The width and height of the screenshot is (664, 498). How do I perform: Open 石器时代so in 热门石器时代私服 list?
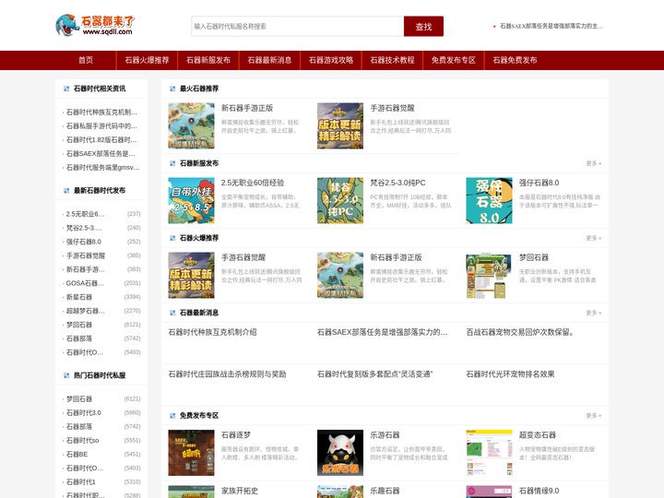[82, 441]
